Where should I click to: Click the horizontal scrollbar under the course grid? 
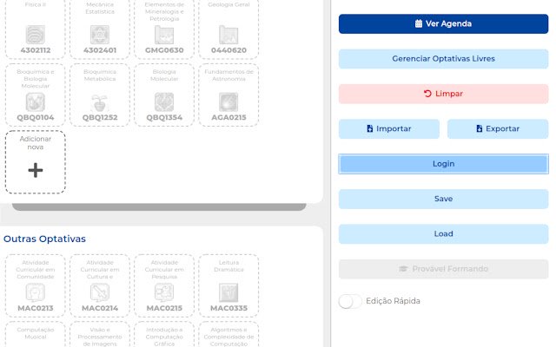159,206
